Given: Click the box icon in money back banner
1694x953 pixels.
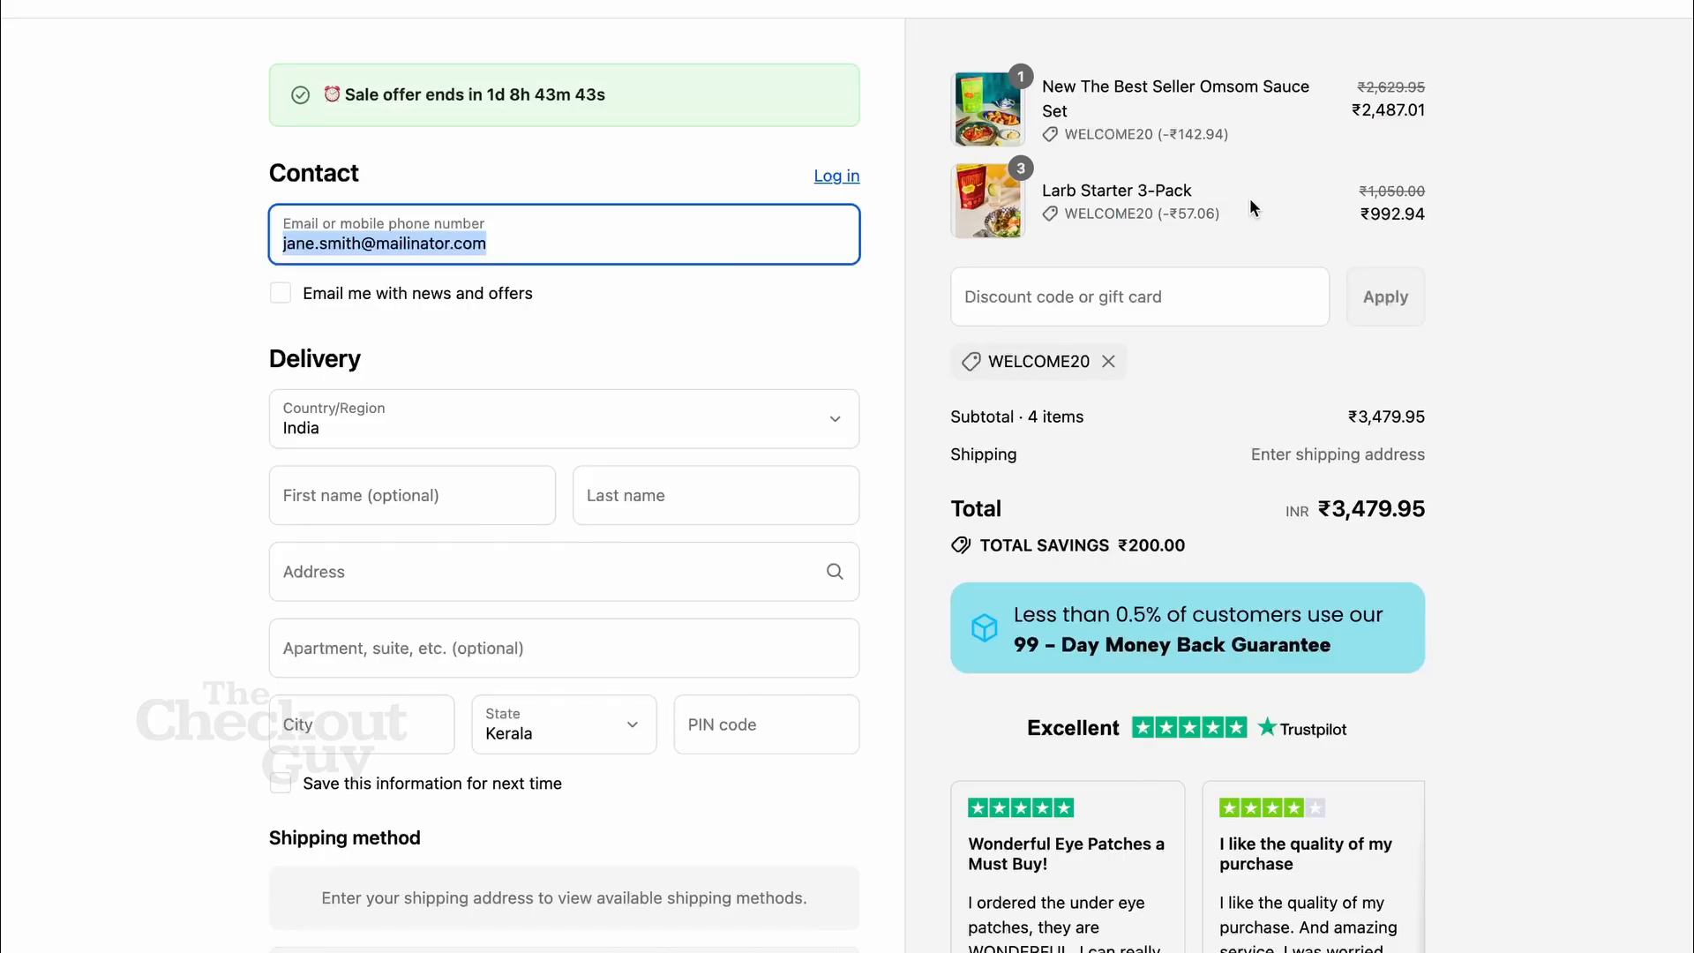Looking at the screenshot, I should pyautogui.click(x=984, y=628).
